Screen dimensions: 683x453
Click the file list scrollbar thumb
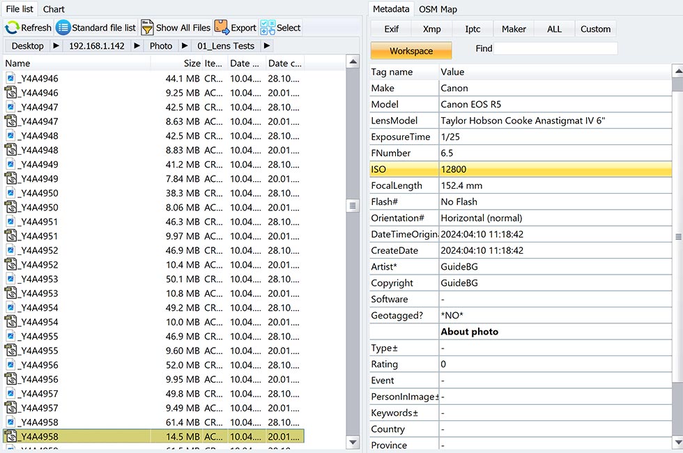point(353,204)
